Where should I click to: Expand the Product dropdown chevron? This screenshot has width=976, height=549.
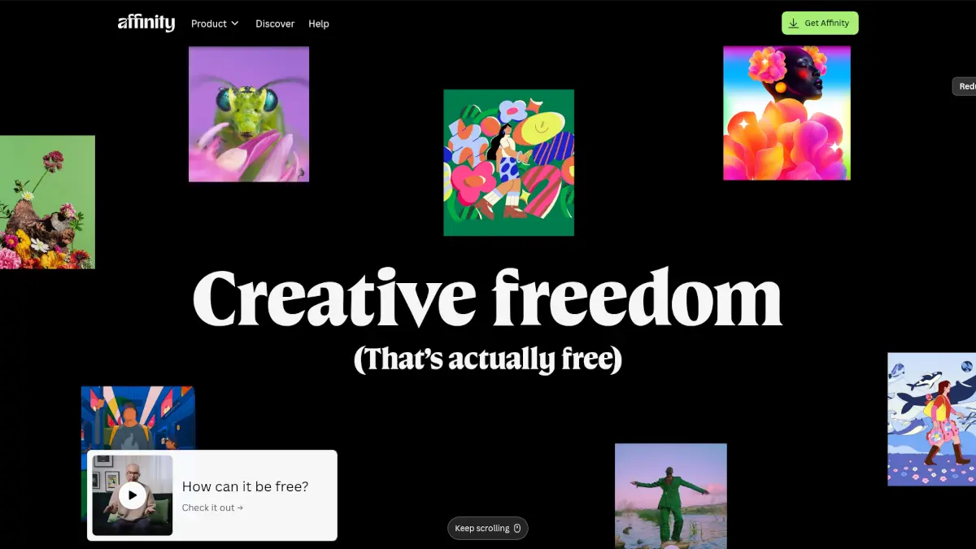point(235,24)
